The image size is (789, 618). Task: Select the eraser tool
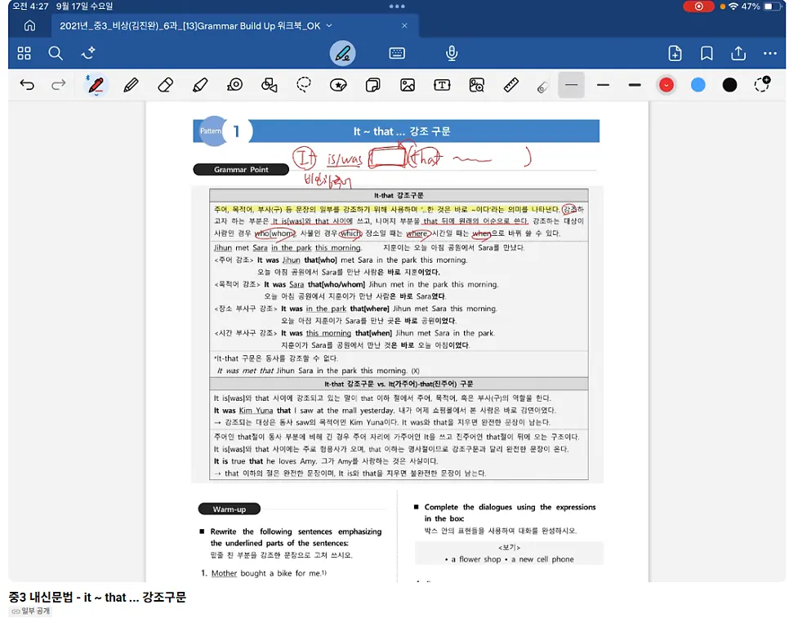point(165,85)
